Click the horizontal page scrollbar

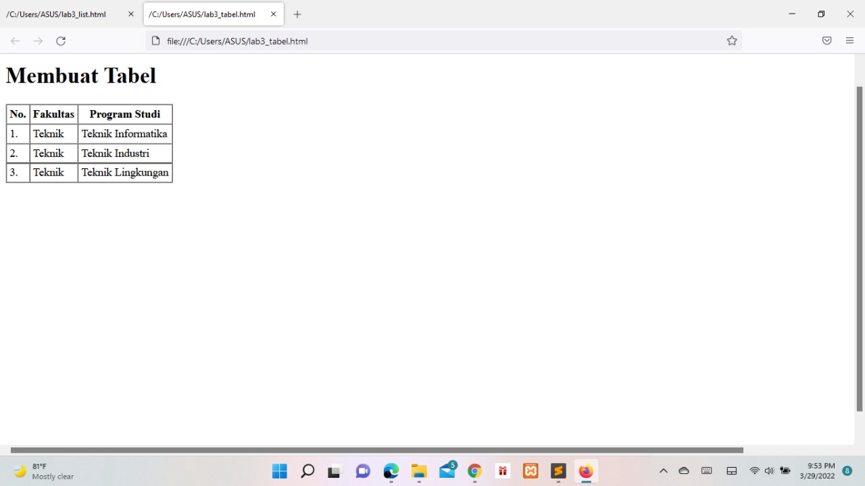tap(377, 449)
